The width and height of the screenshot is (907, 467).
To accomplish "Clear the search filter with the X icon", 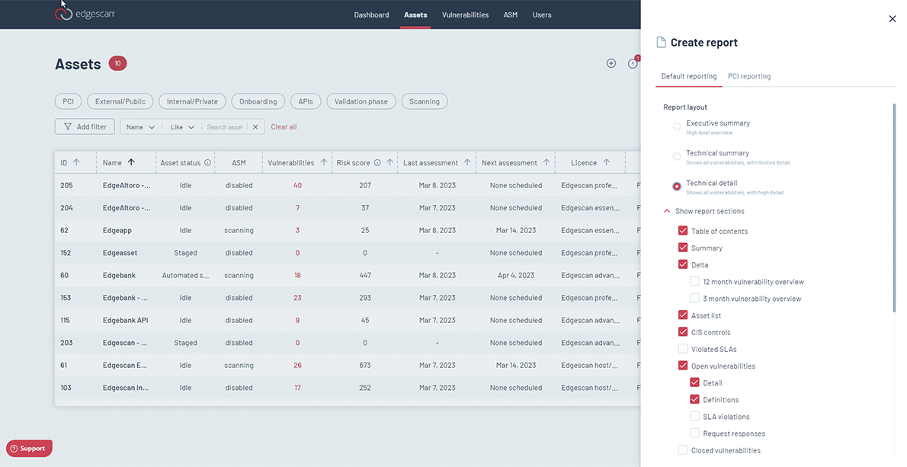I will click(255, 126).
